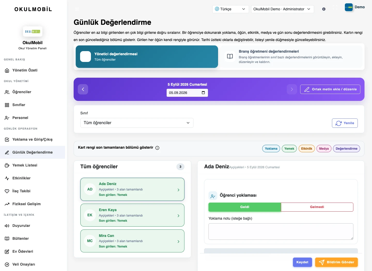Open the Türkçe language dropdown

(x=230, y=9)
